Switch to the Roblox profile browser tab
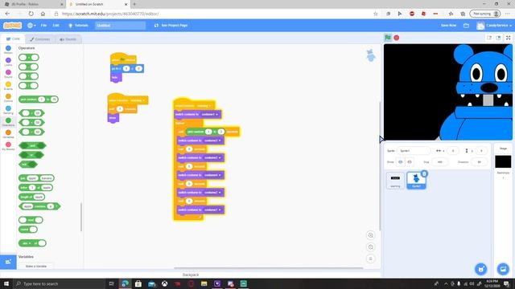Screen dimensions: 515x289 pyautogui.click(x=33, y=4)
